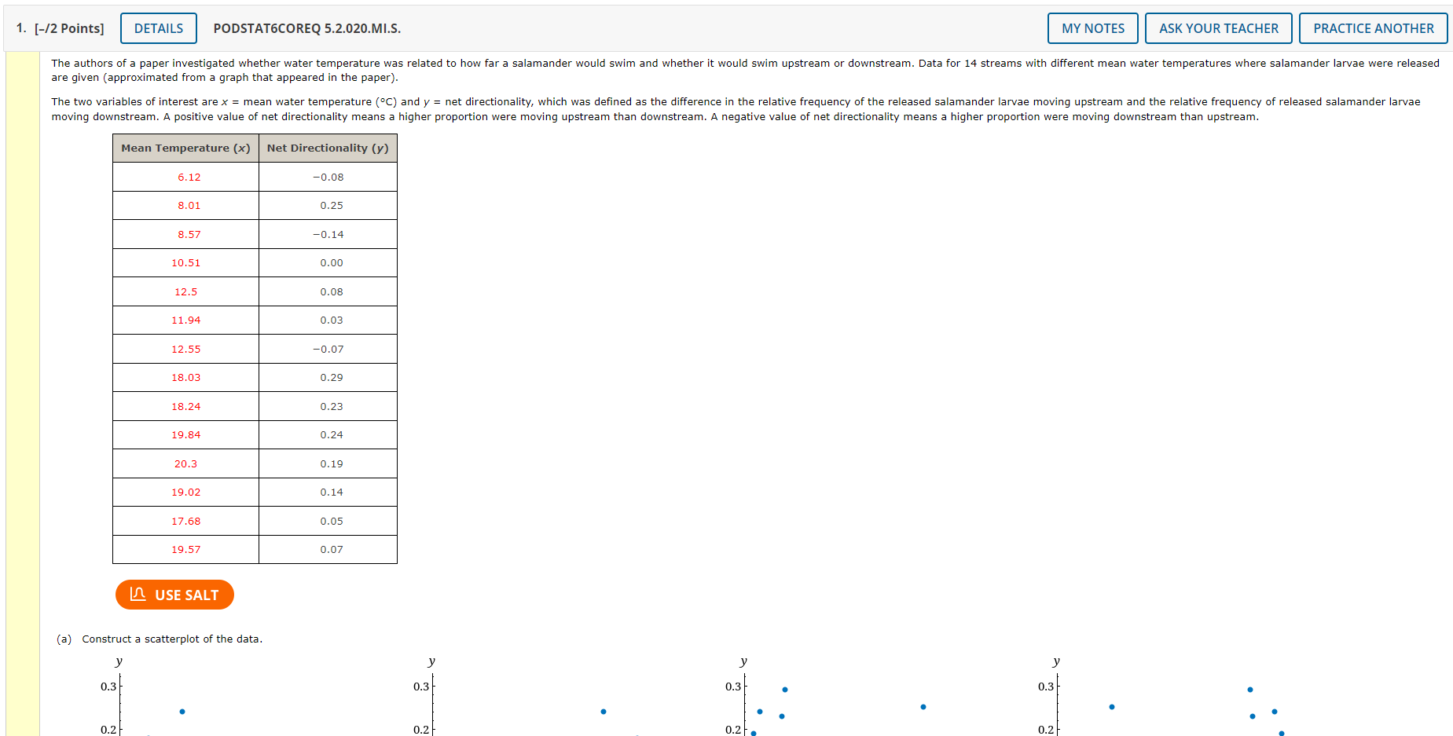Open MY NOTES
This screenshot has height=736, width=1453.
point(1092,28)
